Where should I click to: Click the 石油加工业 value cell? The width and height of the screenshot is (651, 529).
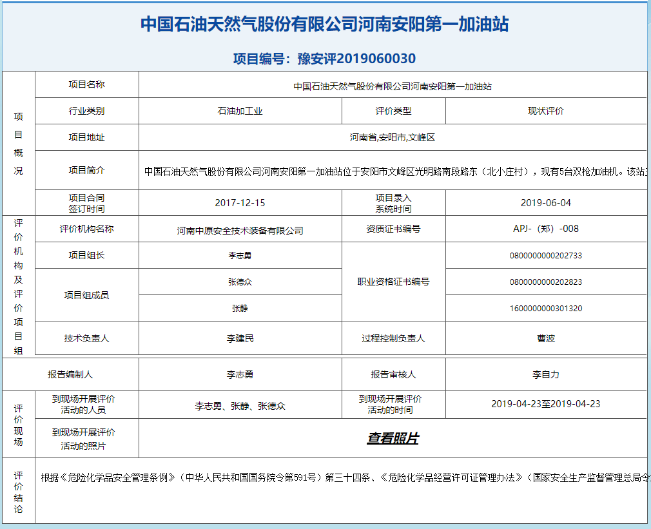[240, 111]
